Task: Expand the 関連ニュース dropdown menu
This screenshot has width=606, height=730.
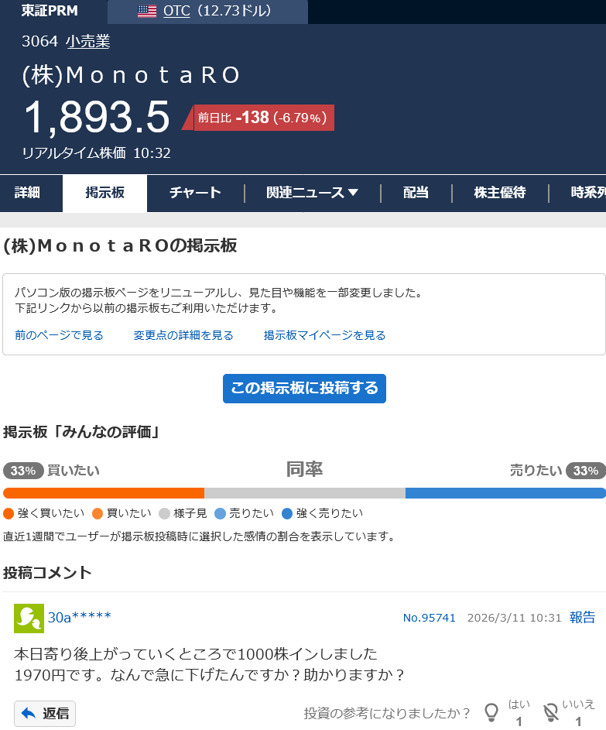Action: point(312,194)
